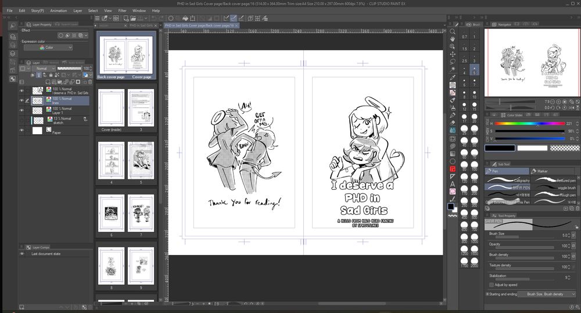
Task: Open the layer blending mode 'Normal' dropdown
Action: pos(44,69)
